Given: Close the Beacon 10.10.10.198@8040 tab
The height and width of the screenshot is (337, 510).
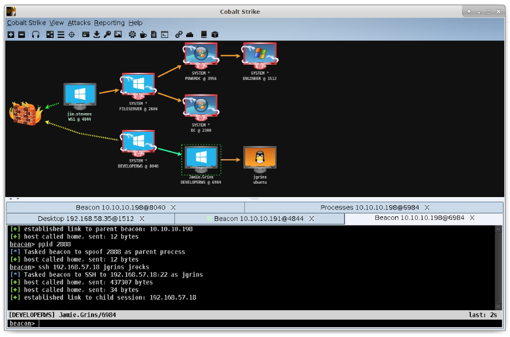Looking at the screenshot, I should (173, 208).
